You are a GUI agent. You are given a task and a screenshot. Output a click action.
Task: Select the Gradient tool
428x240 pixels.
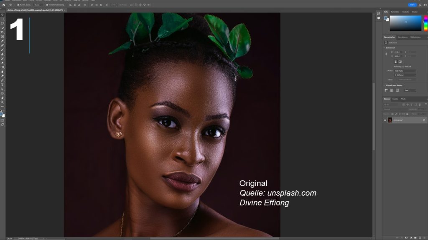[3, 67]
